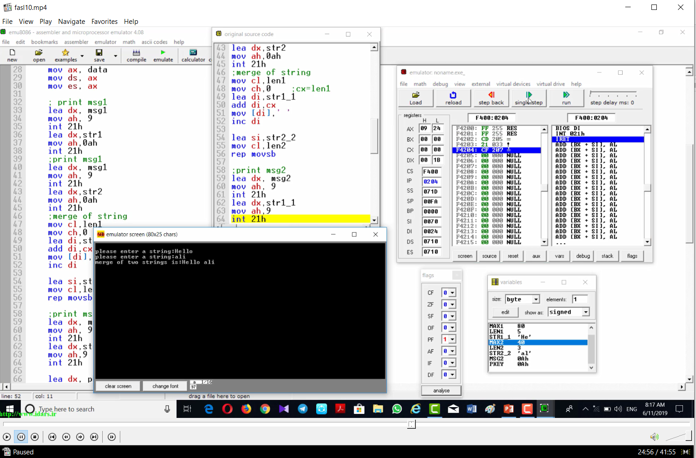696x458 pixels.
Task: Skip to previous item in player
Action: tap(52, 437)
